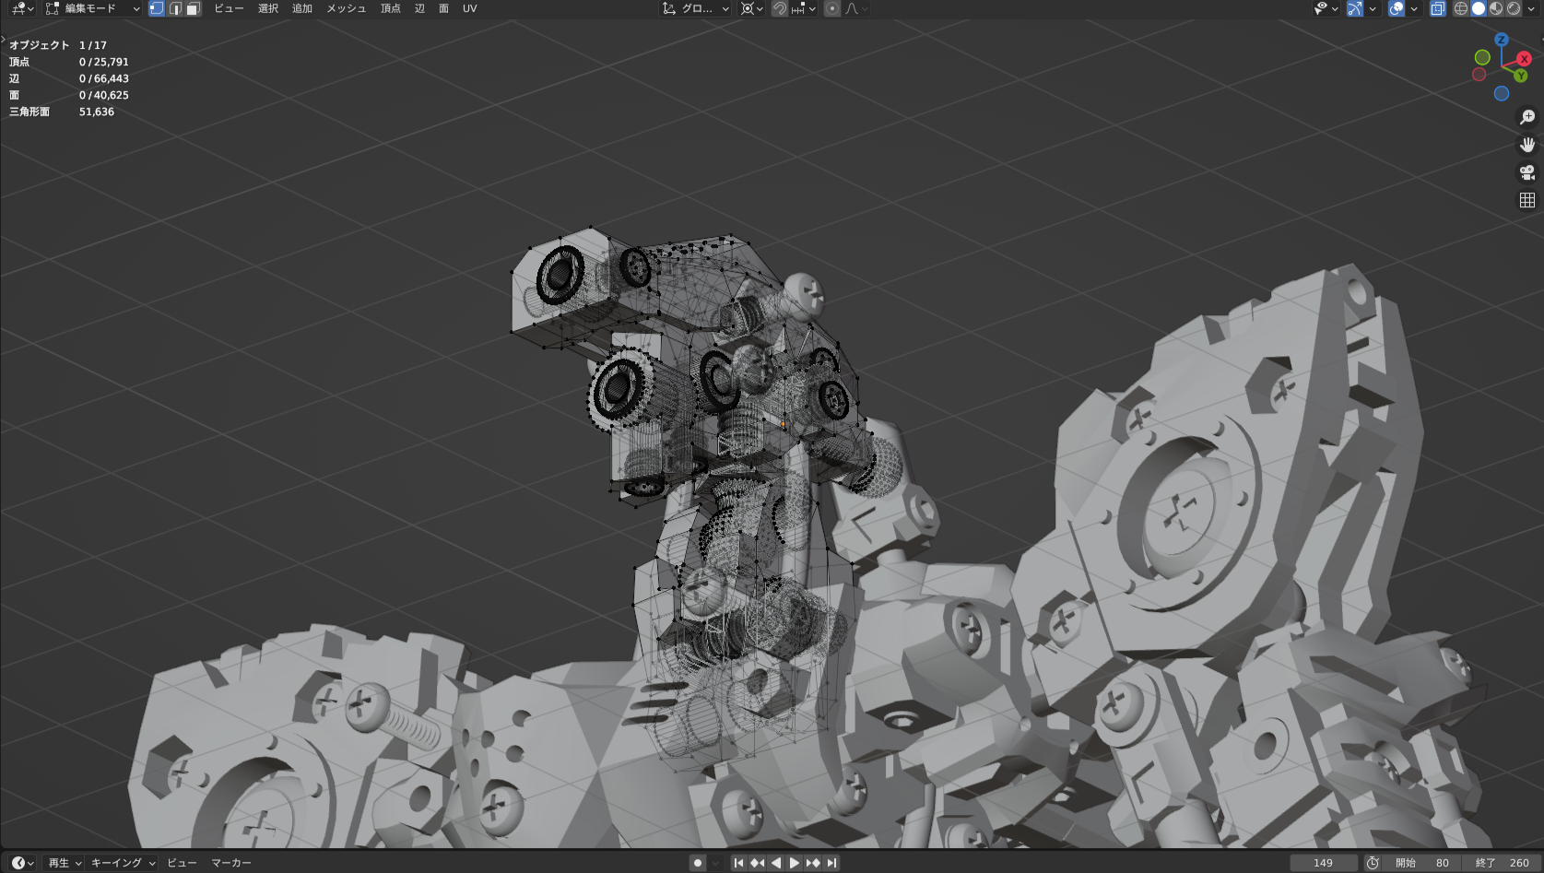Click the pan hand viewport icon

1527,145
